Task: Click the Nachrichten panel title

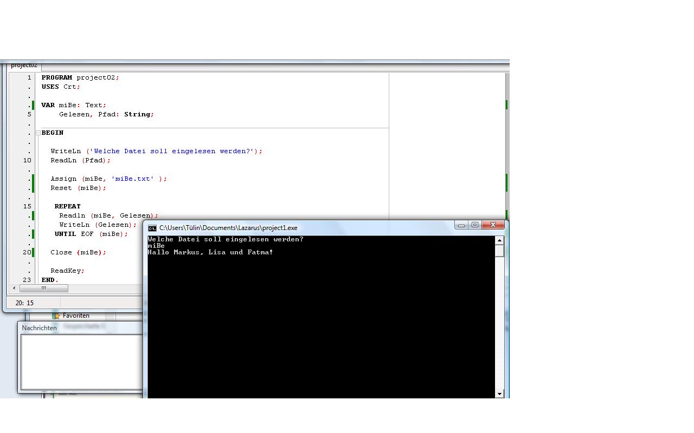Action: (39, 328)
